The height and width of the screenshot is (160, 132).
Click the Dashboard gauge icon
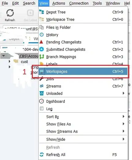click(x=42, y=101)
